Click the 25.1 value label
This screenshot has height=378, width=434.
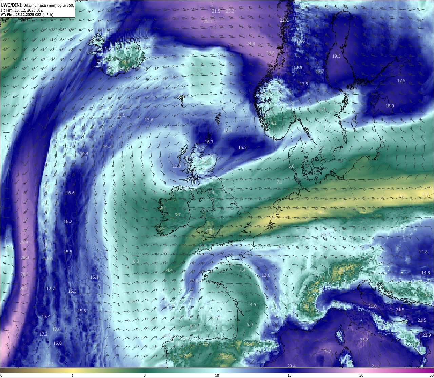pos(208,21)
